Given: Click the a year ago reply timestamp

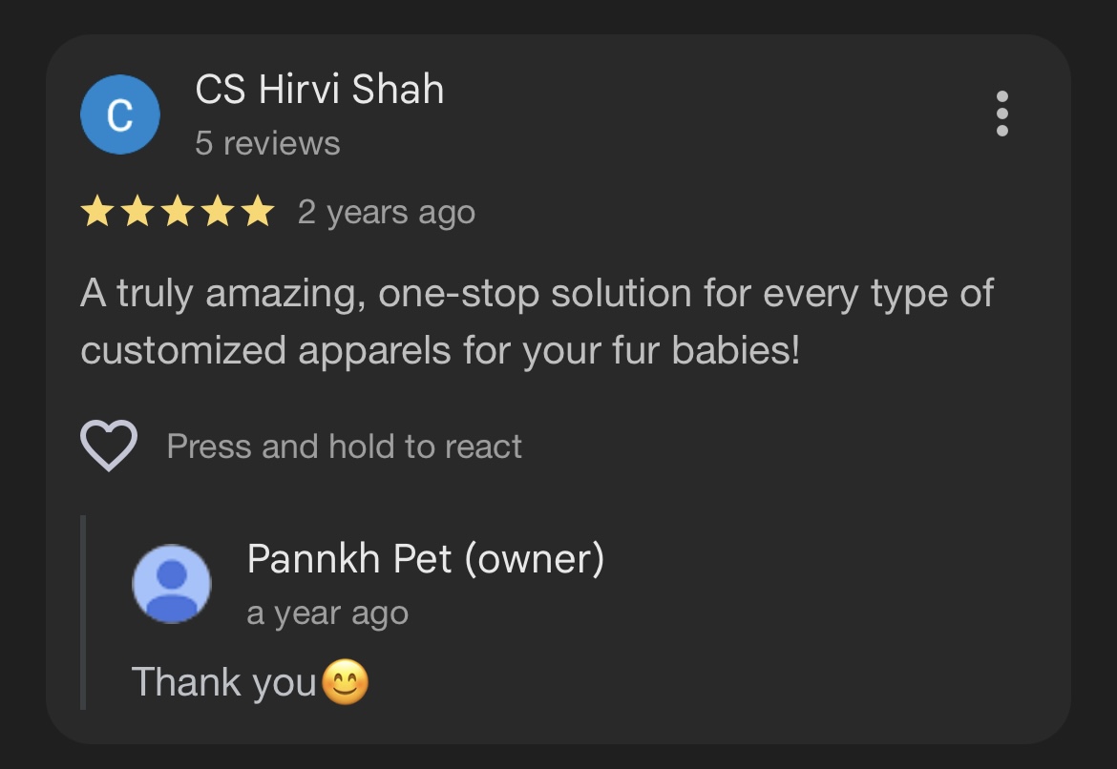Looking at the screenshot, I should point(327,613).
